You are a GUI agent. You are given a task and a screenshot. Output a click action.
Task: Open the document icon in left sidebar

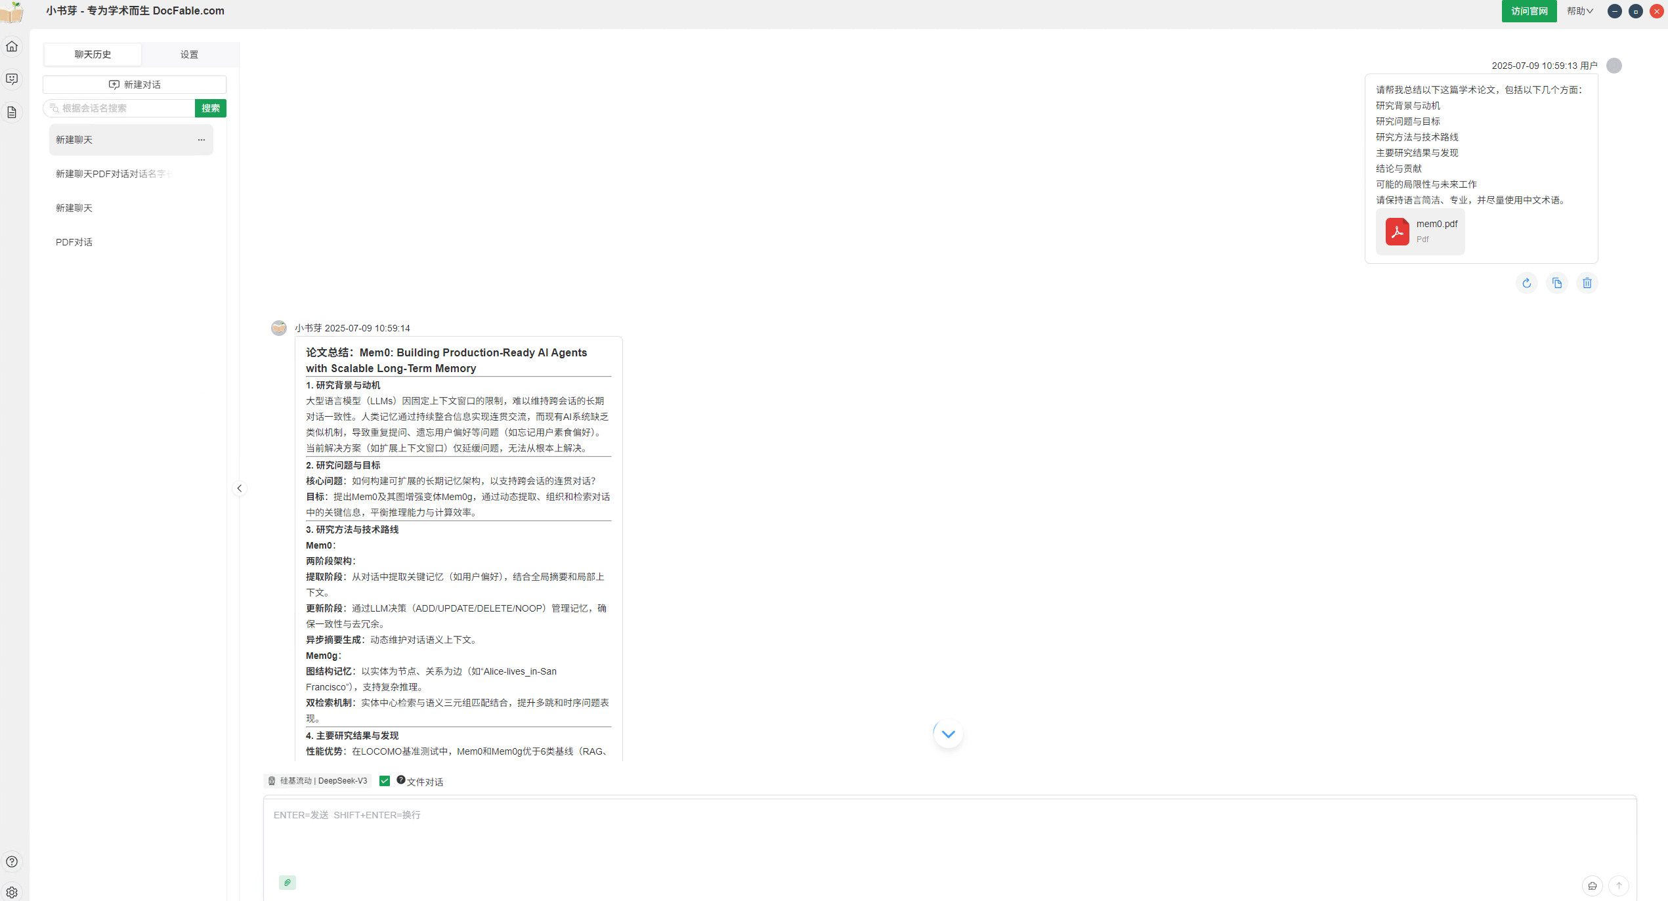12,113
